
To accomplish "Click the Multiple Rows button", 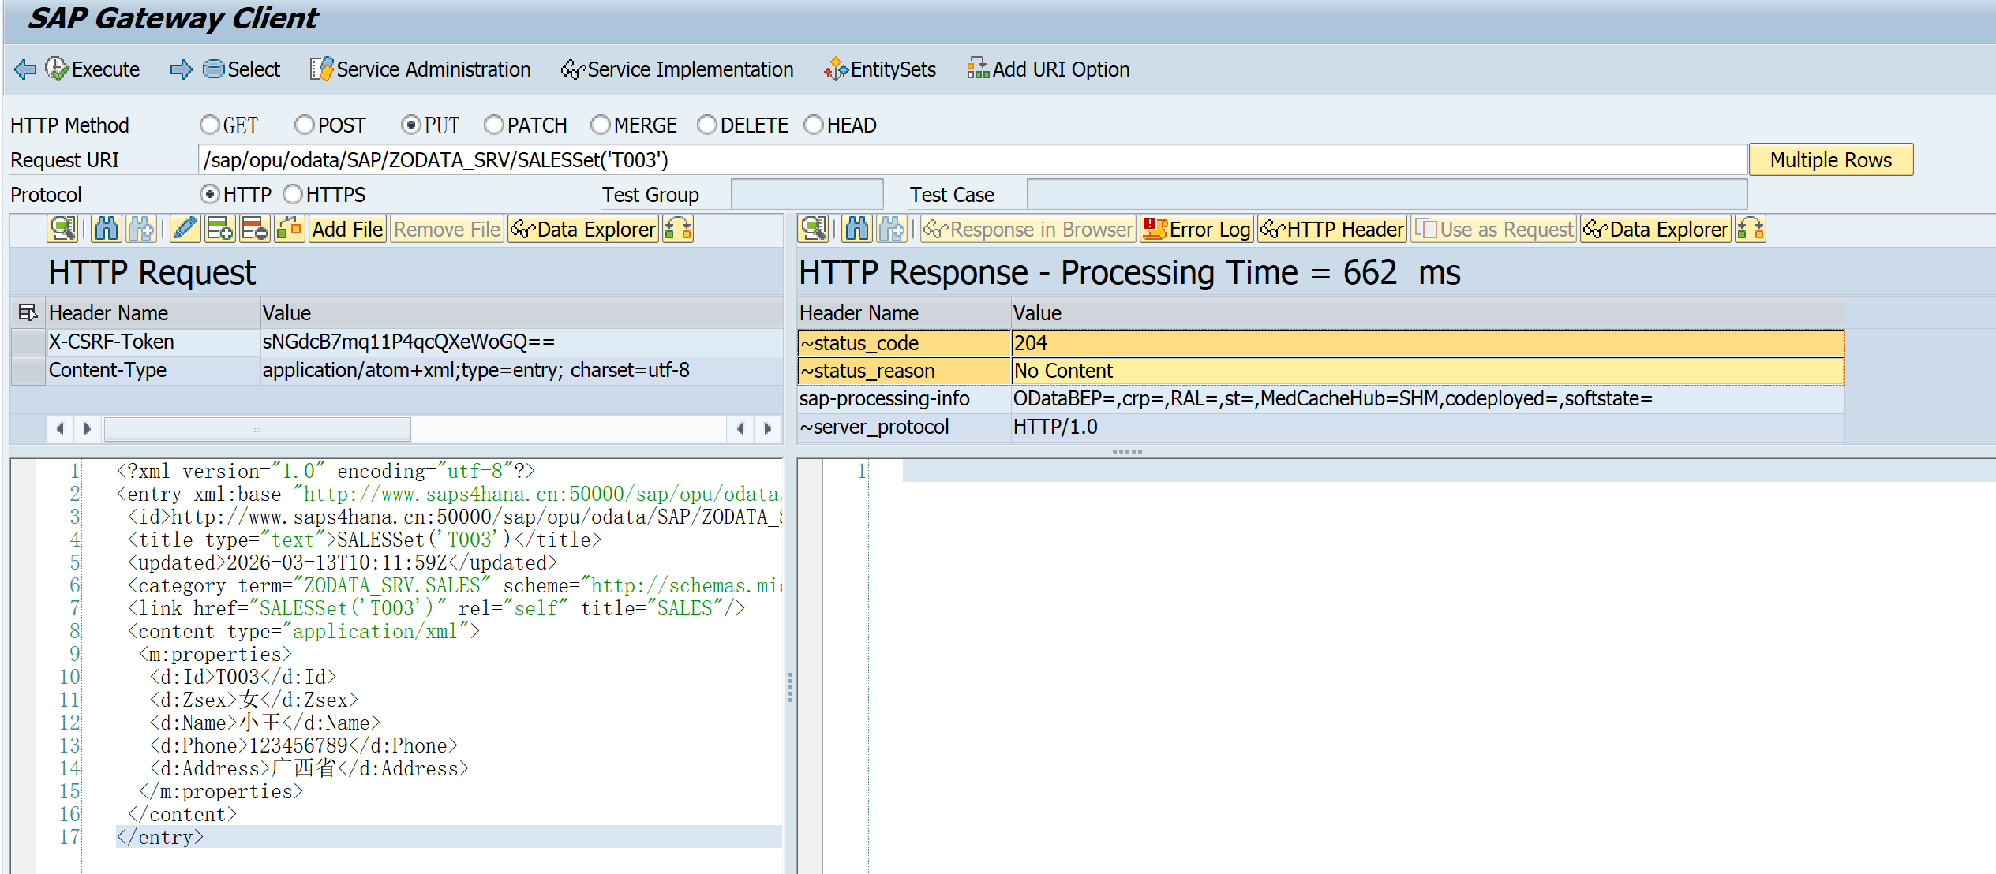I will pyautogui.click(x=1830, y=160).
